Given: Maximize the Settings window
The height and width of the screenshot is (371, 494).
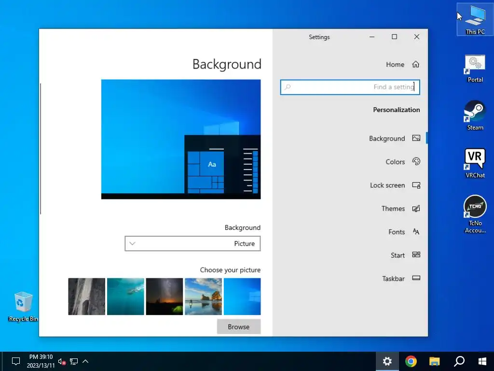Looking at the screenshot, I should coord(394,37).
